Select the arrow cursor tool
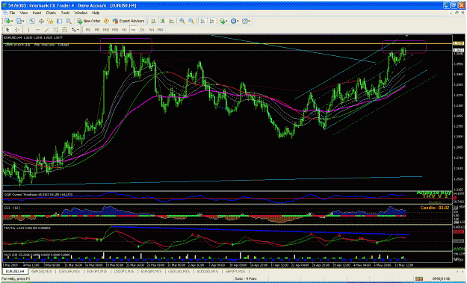 coord(7,30)
